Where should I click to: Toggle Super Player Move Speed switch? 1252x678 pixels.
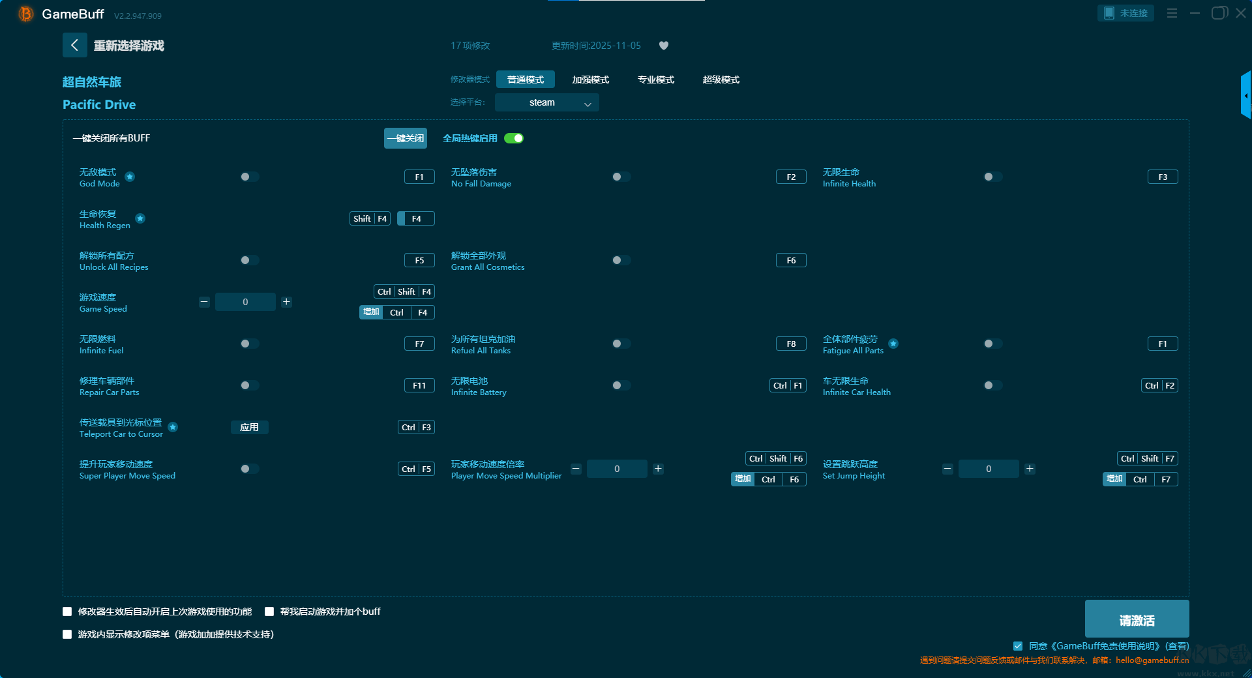(250, 469)
